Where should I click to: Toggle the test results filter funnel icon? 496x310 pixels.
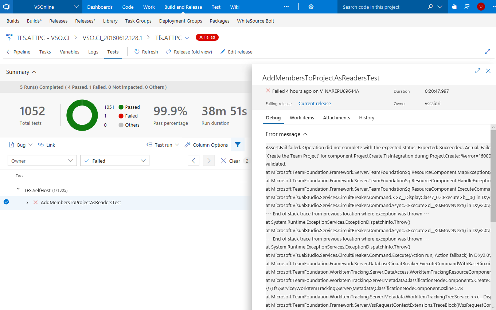point(238,145)
